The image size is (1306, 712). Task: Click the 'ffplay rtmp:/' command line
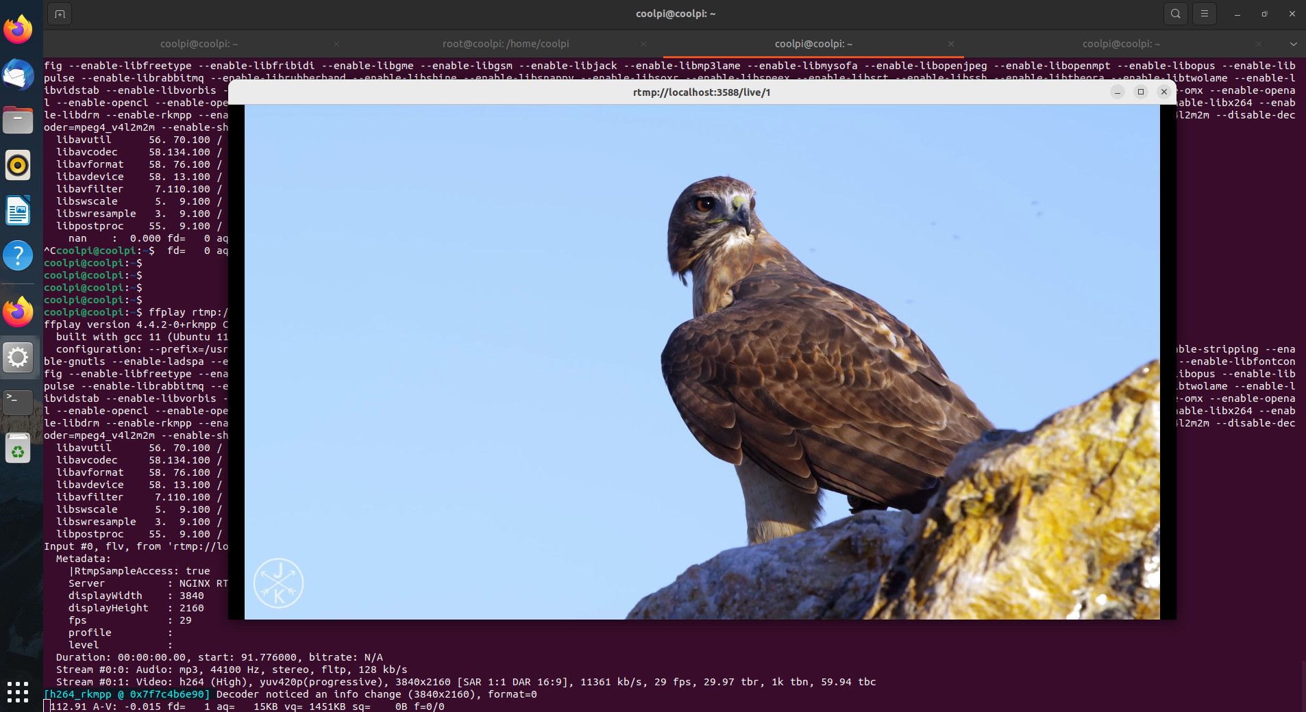click(136, 312)
